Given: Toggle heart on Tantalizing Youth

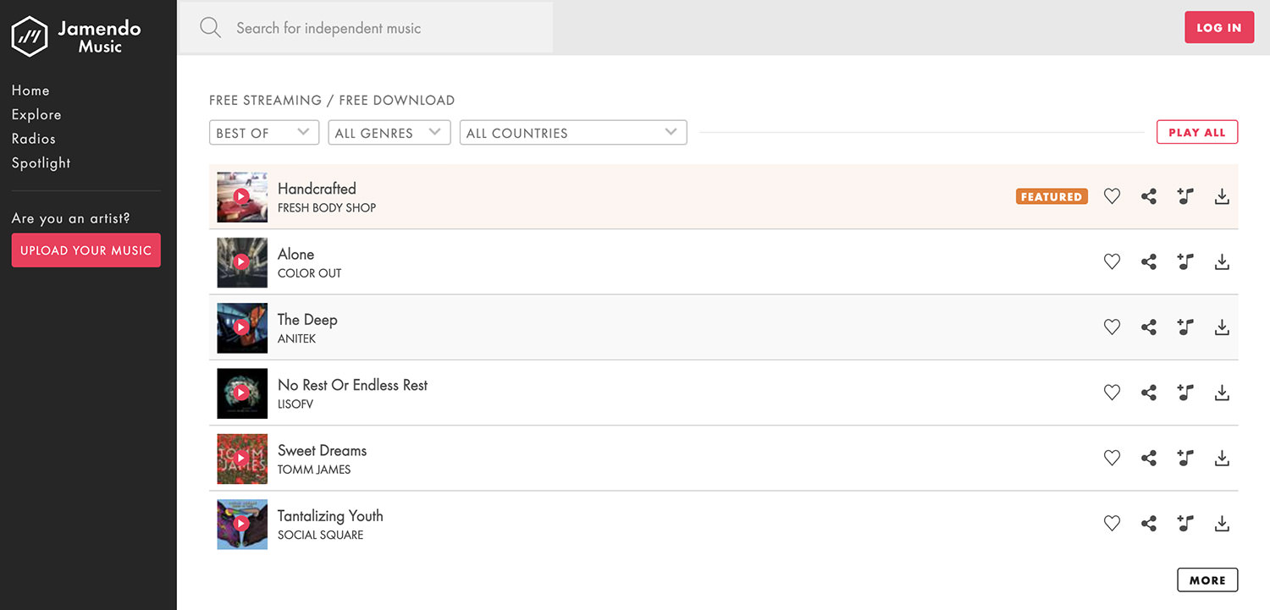Looking at the screenshot, I should (x=1112, y=524).
